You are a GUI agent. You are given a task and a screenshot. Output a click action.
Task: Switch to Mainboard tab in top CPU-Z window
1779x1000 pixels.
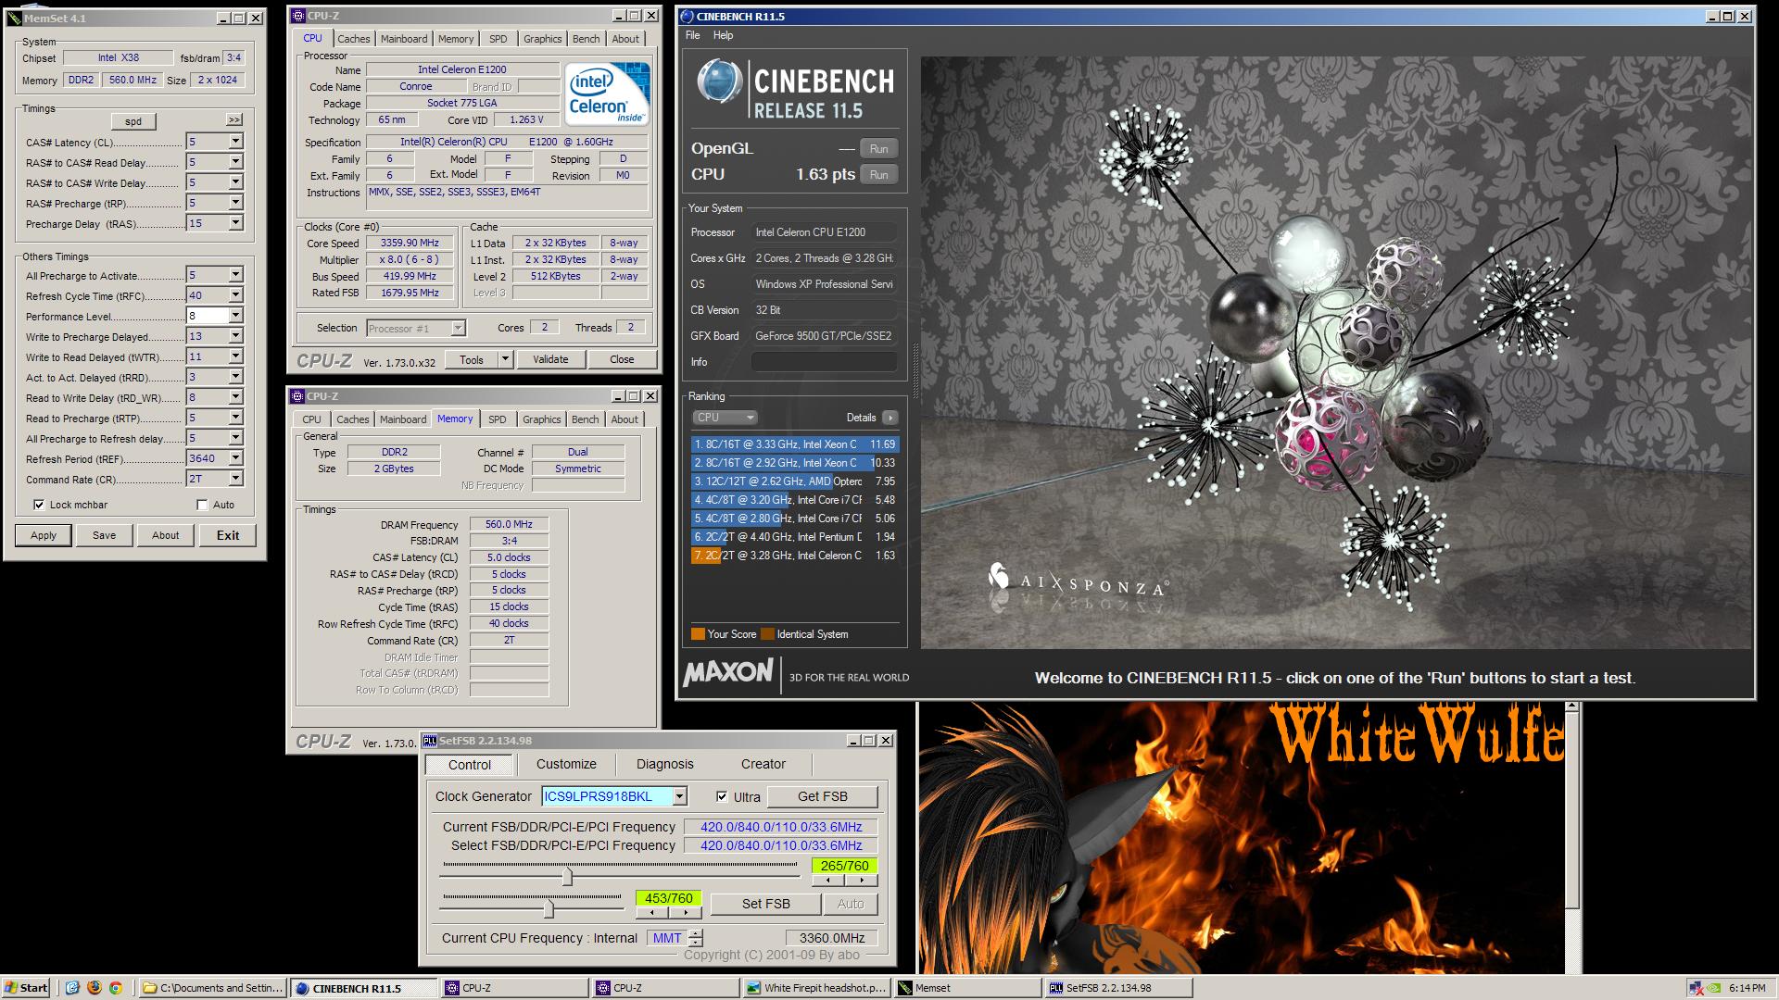[404, 39]
